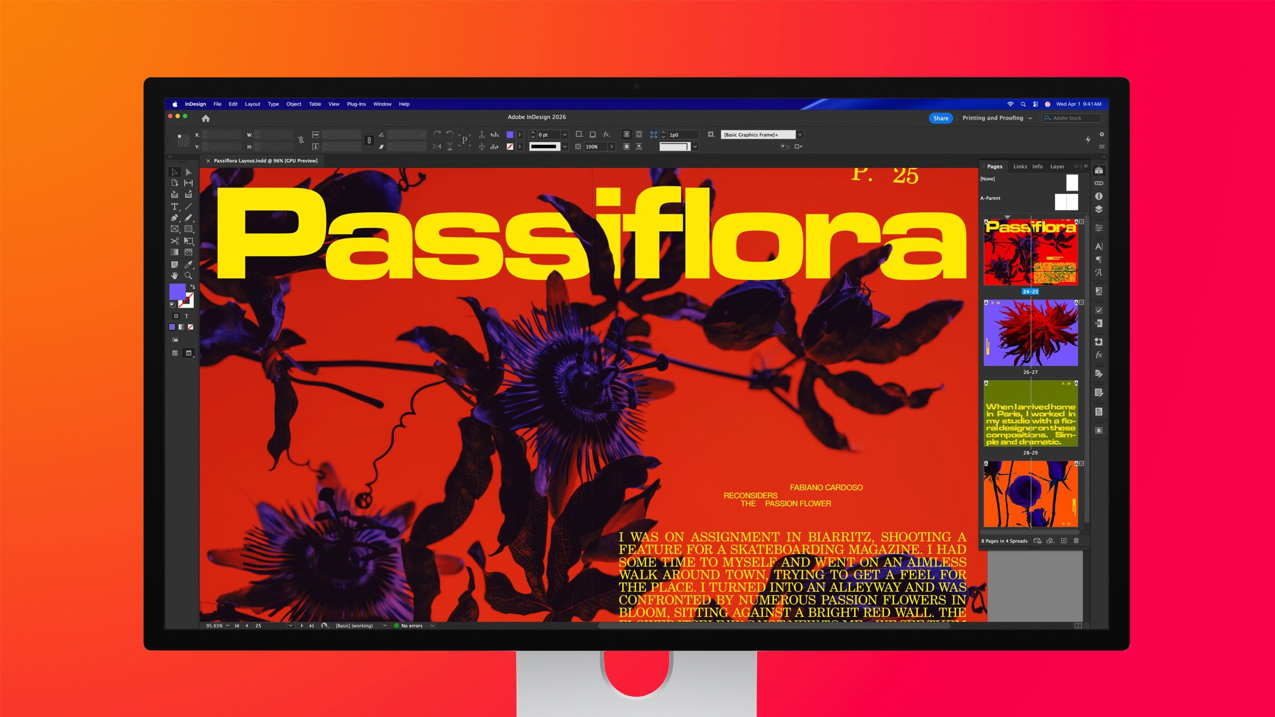This screenshot has width=1275, height=717.
Task: Open the Object menu
Action: tap(294, 104)
